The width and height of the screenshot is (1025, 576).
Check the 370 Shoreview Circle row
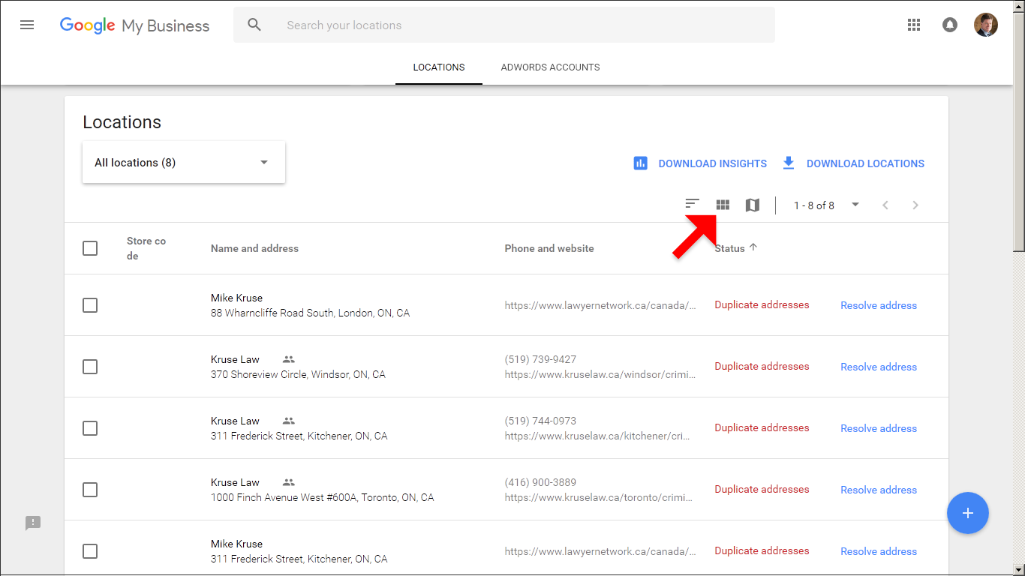point(90,367)
